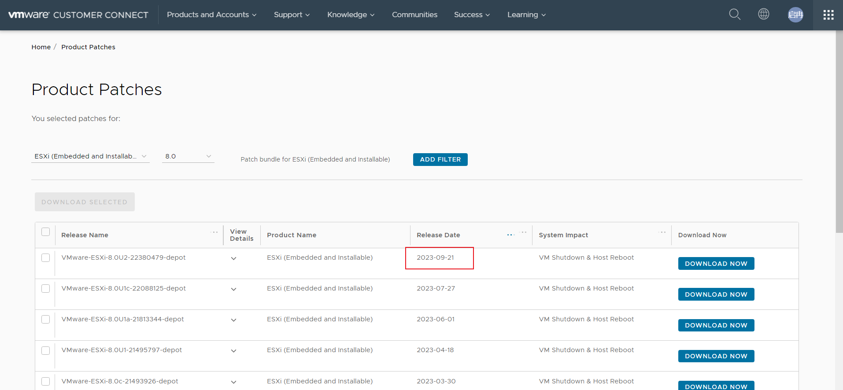The width and height of the screenshot is (843, 390).
Task: Expand view details for 8.0U2-22380479 patch
Action: 234,258
